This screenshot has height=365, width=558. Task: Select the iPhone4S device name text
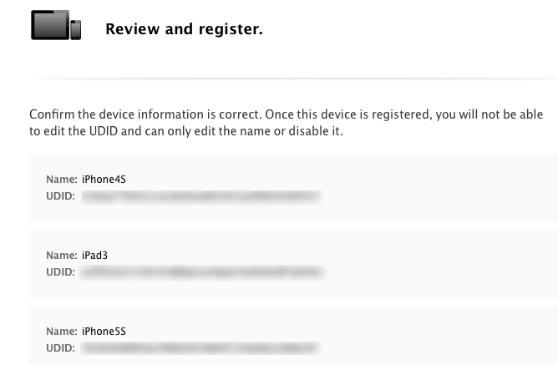tap(104, 180)
